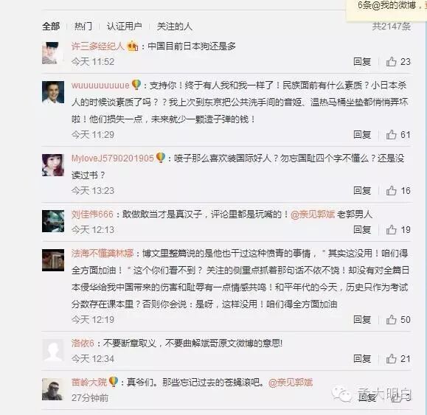Click the balloon badge next to wuuuuuuuuue

(136, 85)
